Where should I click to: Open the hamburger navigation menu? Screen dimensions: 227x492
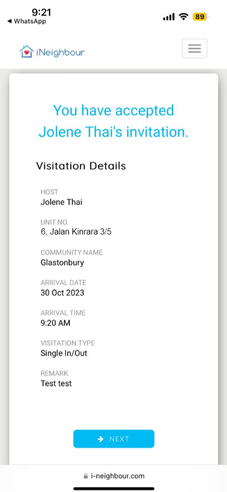[x=195, y=49]
